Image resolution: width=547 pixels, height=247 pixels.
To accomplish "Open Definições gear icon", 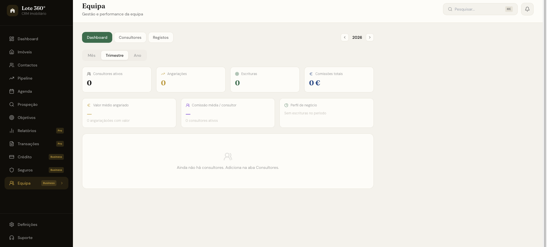I will [12, 224].
